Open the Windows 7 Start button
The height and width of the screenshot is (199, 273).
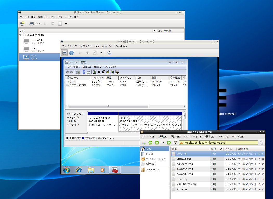click(67, 170)
